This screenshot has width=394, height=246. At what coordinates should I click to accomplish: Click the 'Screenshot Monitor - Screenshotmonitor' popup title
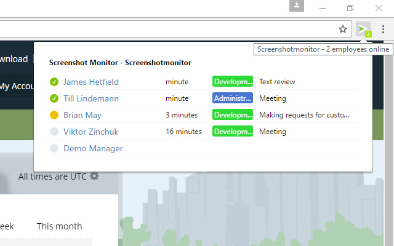pos(121,63)
